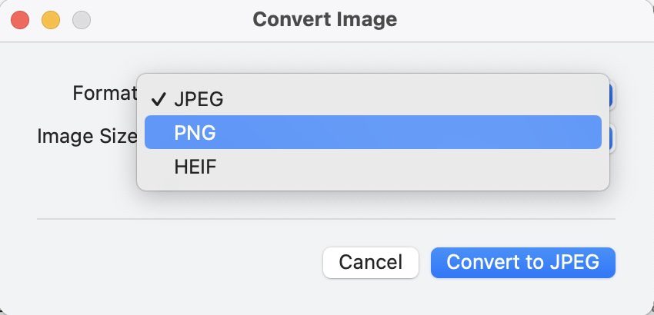The image size is (654, 315).
Task: Click the horizontal divider above the buttons
Action: pyautogui.click(x=326, y=219)
